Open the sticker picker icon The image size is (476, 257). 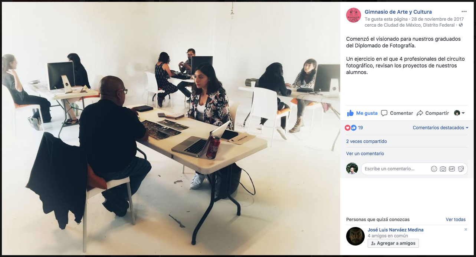coord(461,169)
